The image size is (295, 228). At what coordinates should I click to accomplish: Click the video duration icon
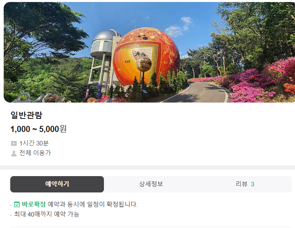[x=14, y=143]
